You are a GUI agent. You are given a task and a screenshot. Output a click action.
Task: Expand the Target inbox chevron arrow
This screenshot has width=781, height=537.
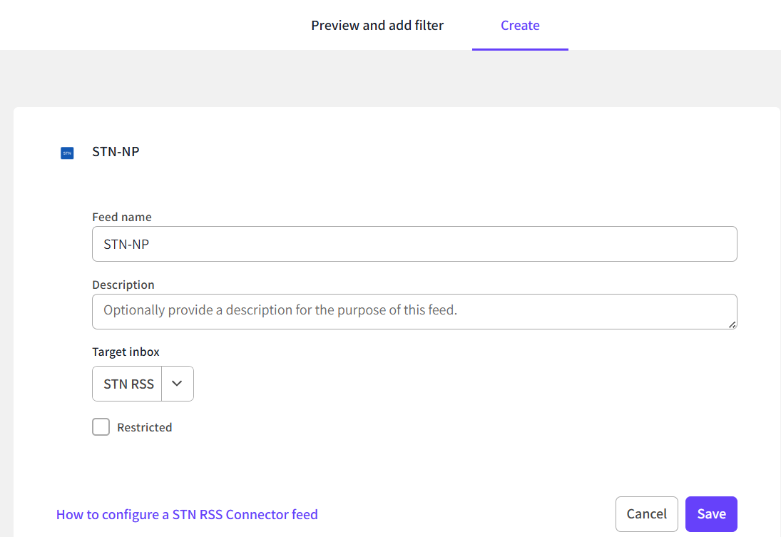pyautogui.click(x=178, y=384)
